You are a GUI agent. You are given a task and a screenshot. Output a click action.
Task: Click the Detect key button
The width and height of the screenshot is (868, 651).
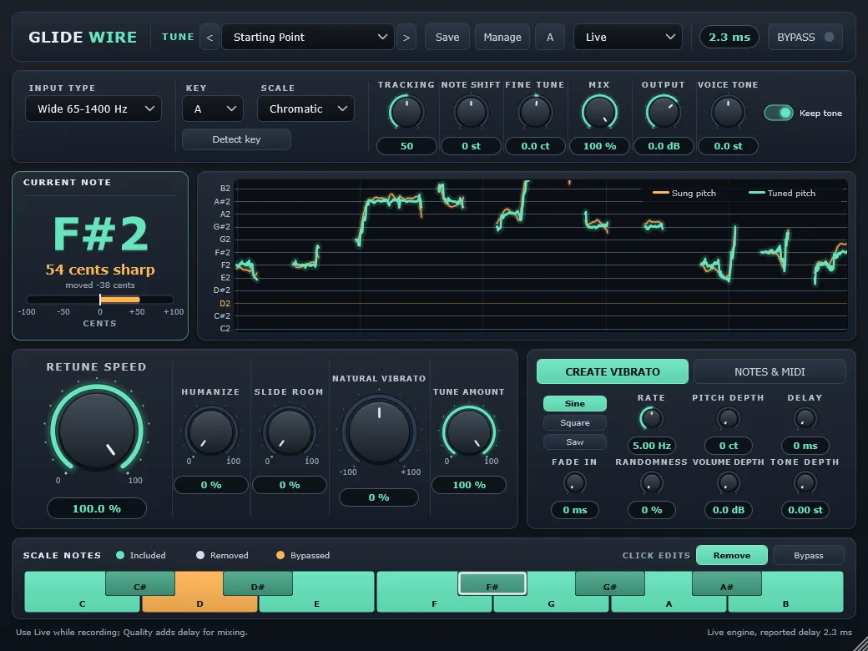(236, 139)
